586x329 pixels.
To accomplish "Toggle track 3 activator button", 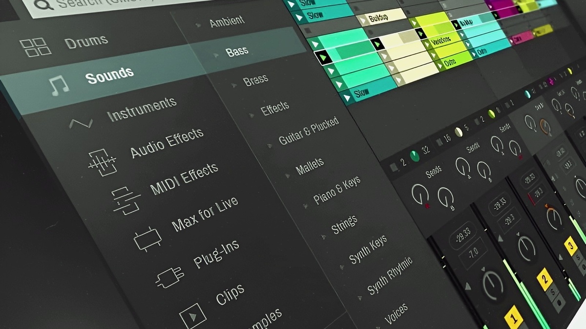I will (x=571, y=247).
